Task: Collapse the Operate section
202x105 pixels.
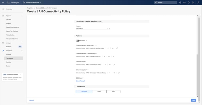Action: click(22, 16)
